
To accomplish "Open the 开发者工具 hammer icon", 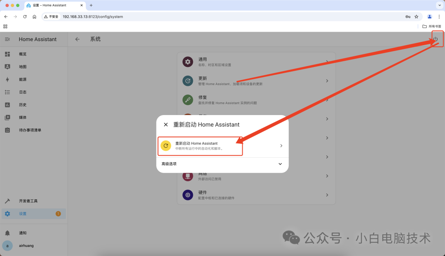I will pyautogui.click(x=7, y=201).
